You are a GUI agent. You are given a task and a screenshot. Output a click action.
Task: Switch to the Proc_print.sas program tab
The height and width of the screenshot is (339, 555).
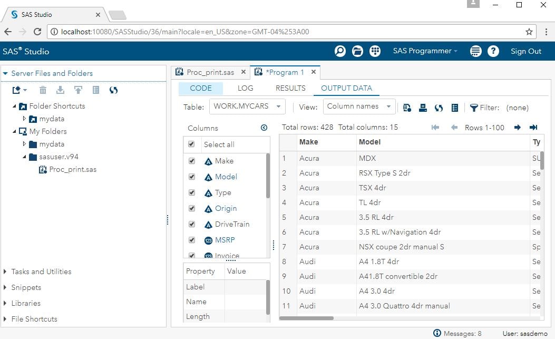point(210,72)
